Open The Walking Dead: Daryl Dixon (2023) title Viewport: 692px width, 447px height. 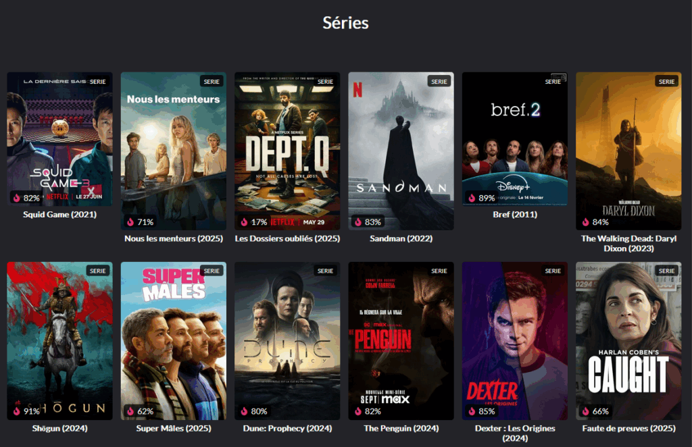pyautogui.click(x=628, y=243)
